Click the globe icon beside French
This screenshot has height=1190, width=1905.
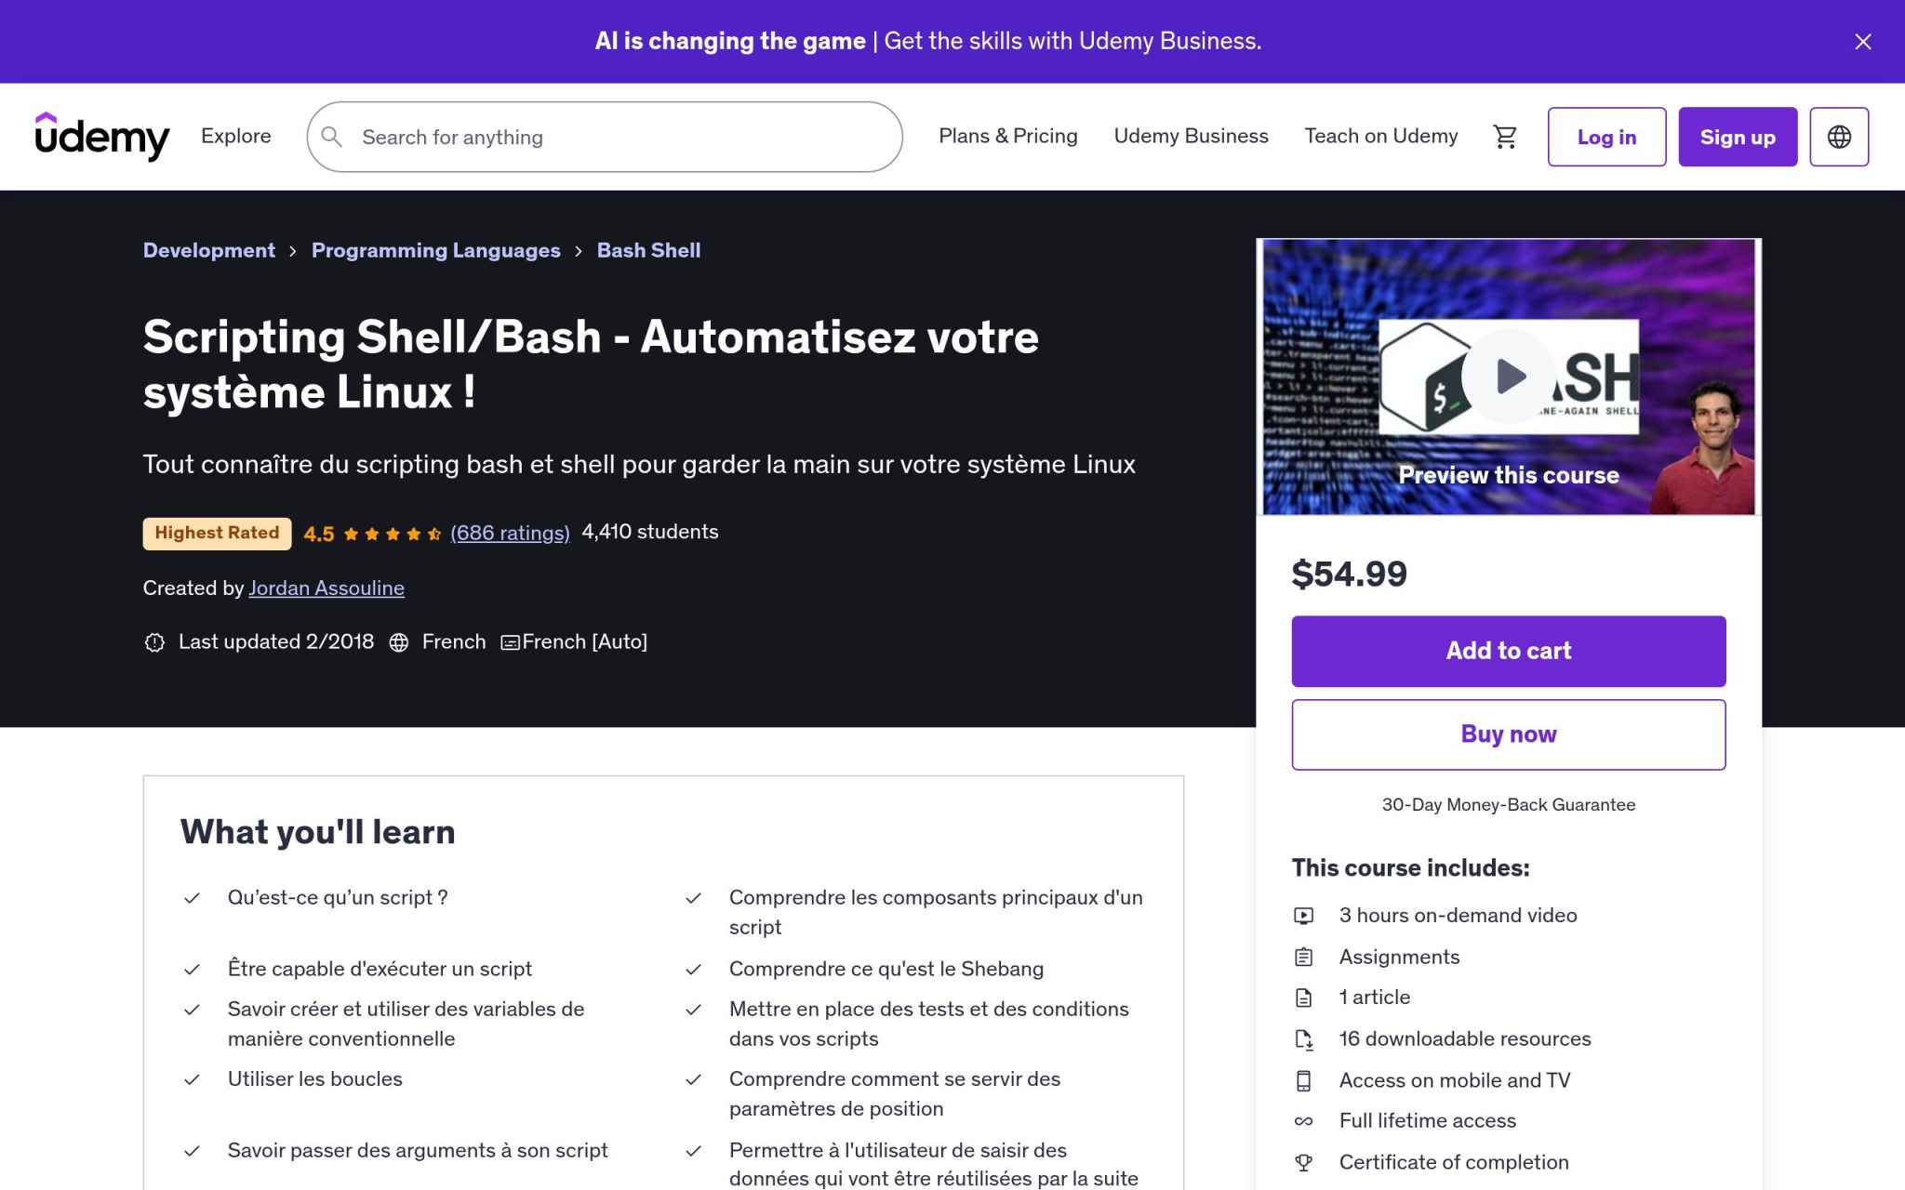pos(399,642)
